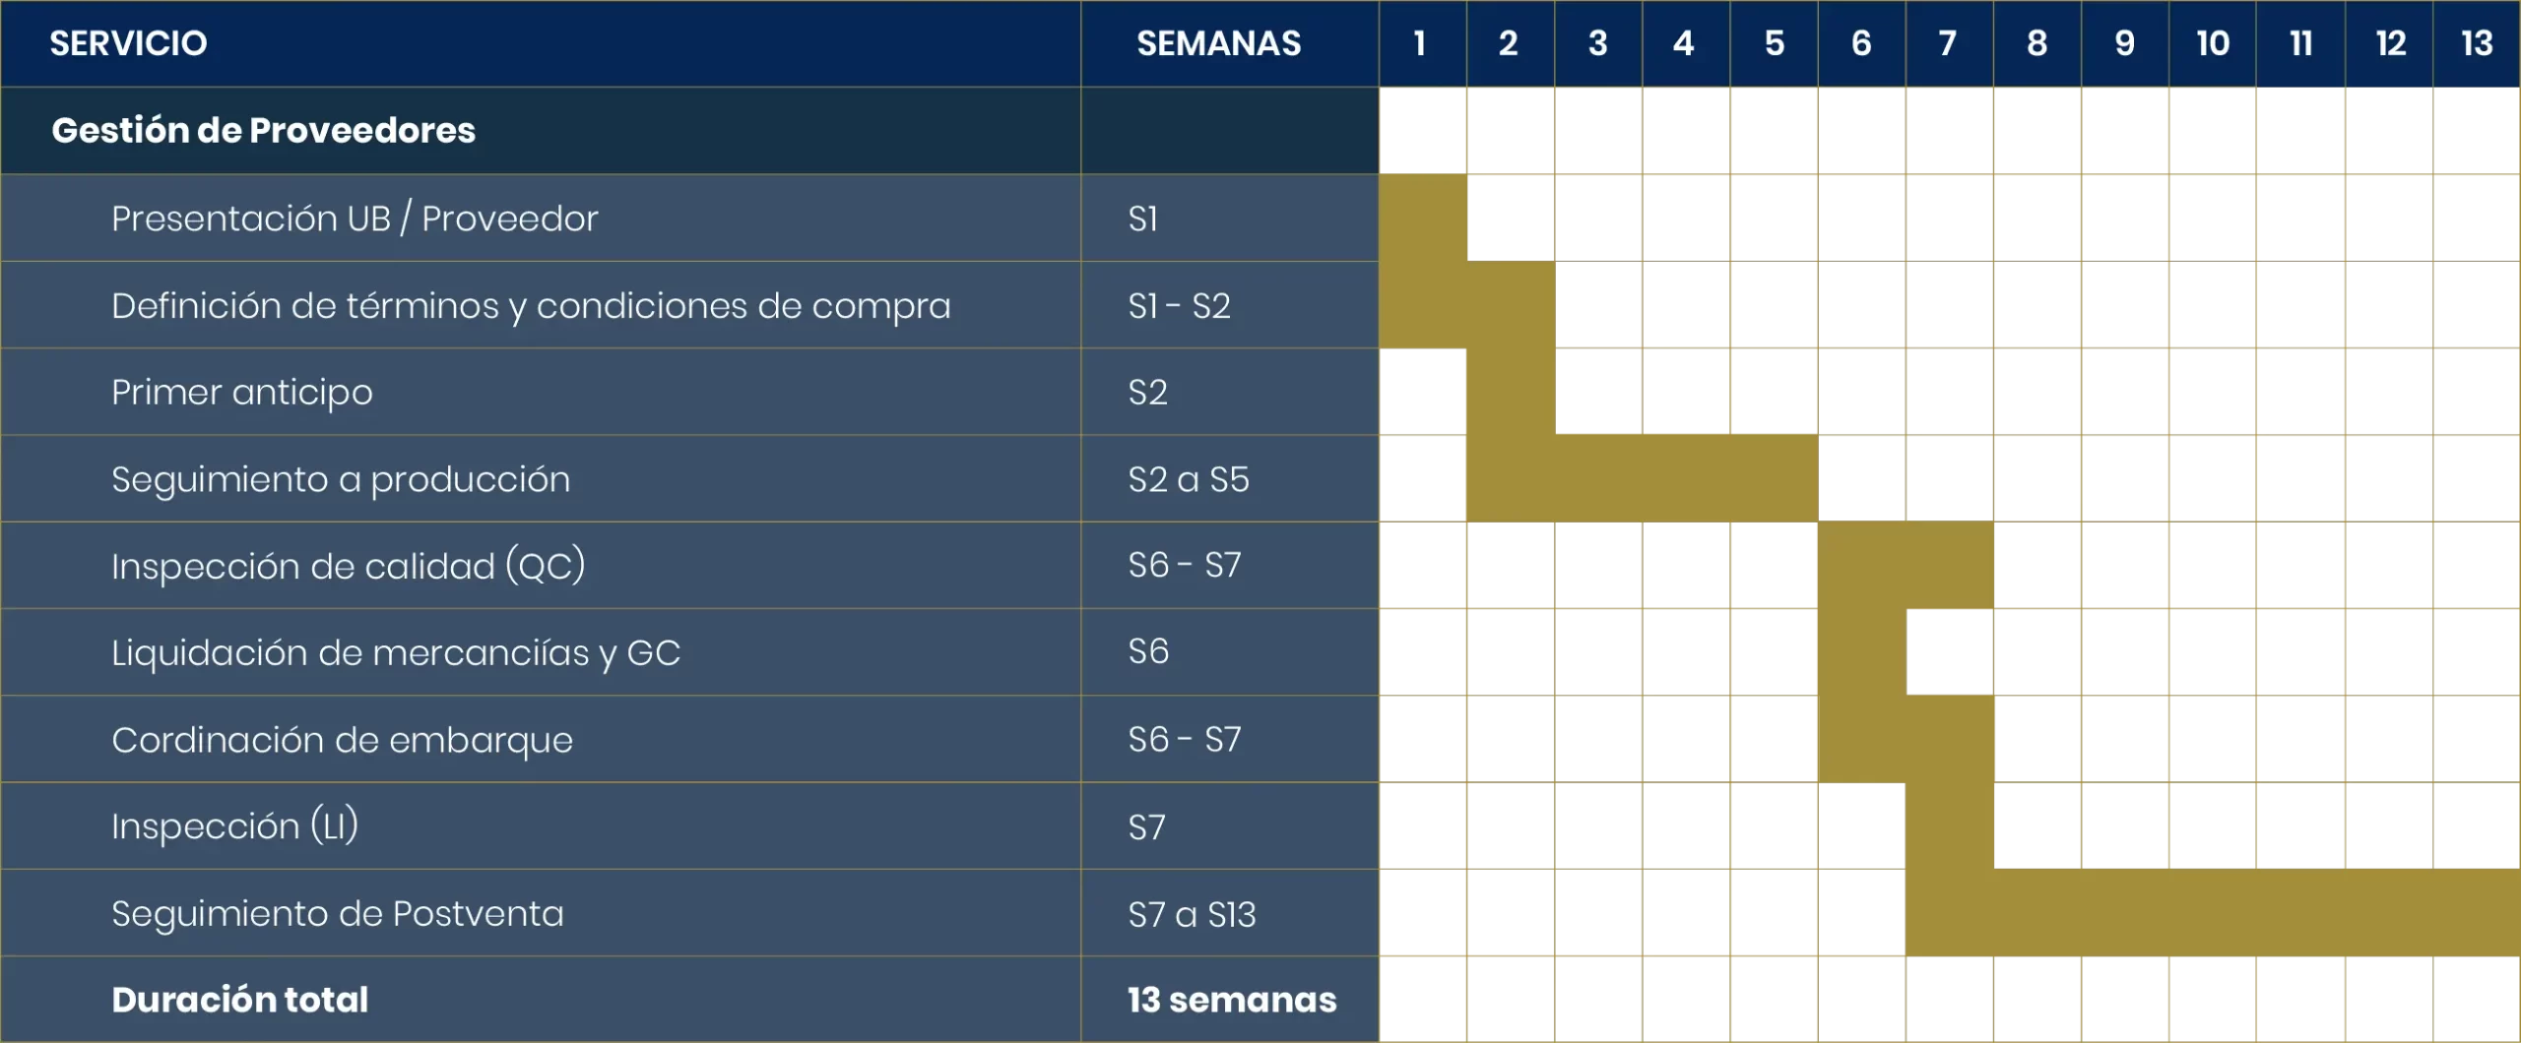Select week 1 column header

1420,43
